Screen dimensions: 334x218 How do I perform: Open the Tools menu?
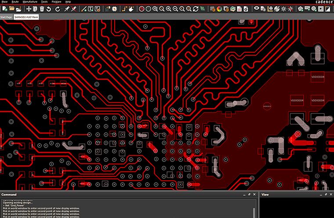[x=45, y=2]
